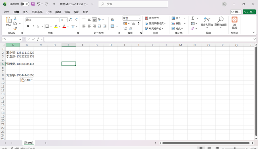Click the orientation text angle icon
This screenshot has height=149, width=258.
100,20
